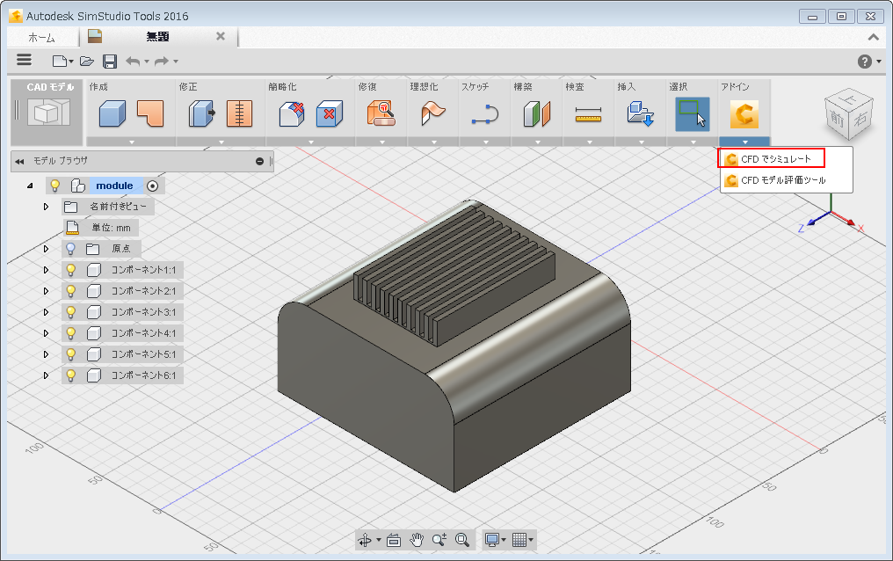Select the surface tool under 理想化

[x=432, y=113]
